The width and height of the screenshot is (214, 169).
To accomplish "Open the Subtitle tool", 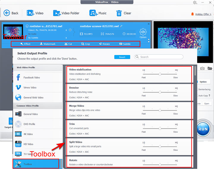I will (125, 44).
